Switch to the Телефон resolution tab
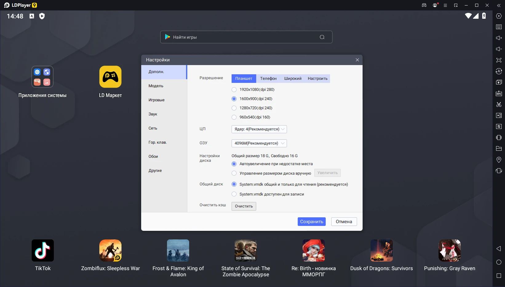 268,79
